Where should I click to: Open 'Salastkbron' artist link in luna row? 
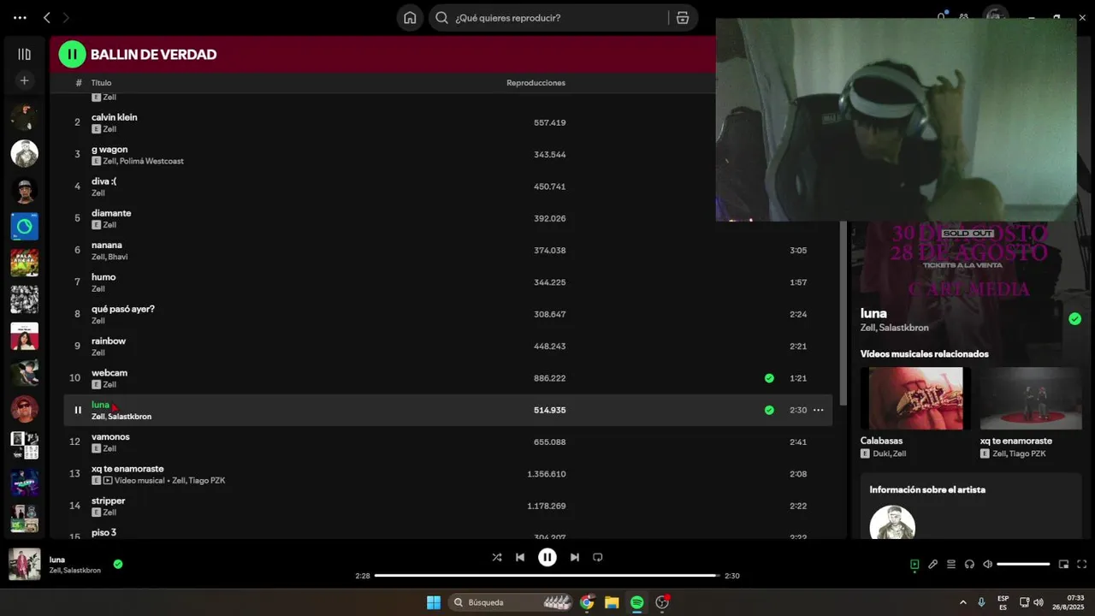(130, 417)
